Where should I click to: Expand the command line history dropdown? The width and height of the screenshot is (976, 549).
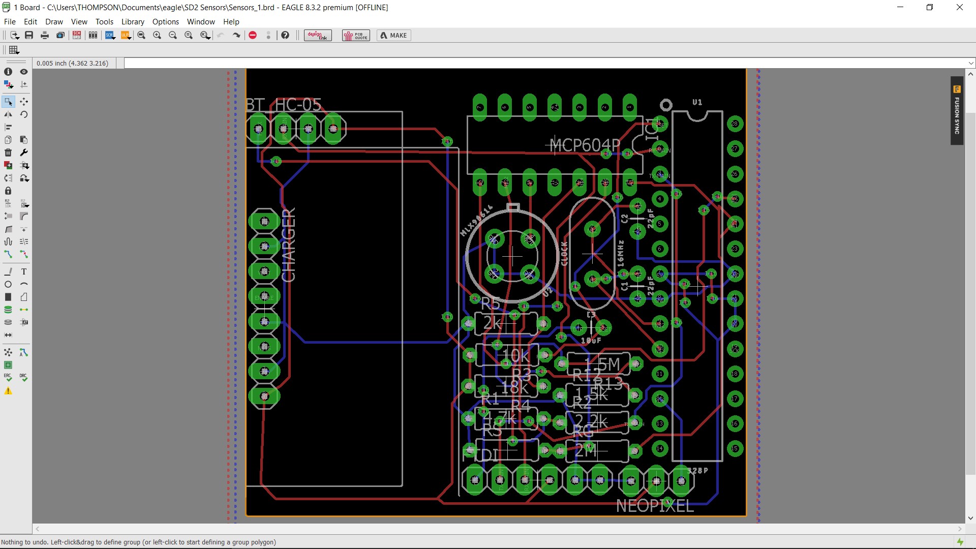click(x=971, y=63)
